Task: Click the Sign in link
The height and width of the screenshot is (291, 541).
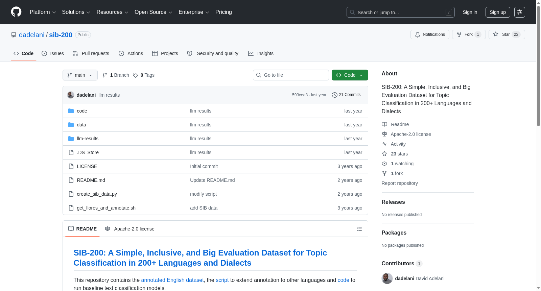Action: 470,12
